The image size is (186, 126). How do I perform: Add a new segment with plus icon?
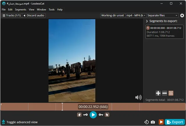158,93
